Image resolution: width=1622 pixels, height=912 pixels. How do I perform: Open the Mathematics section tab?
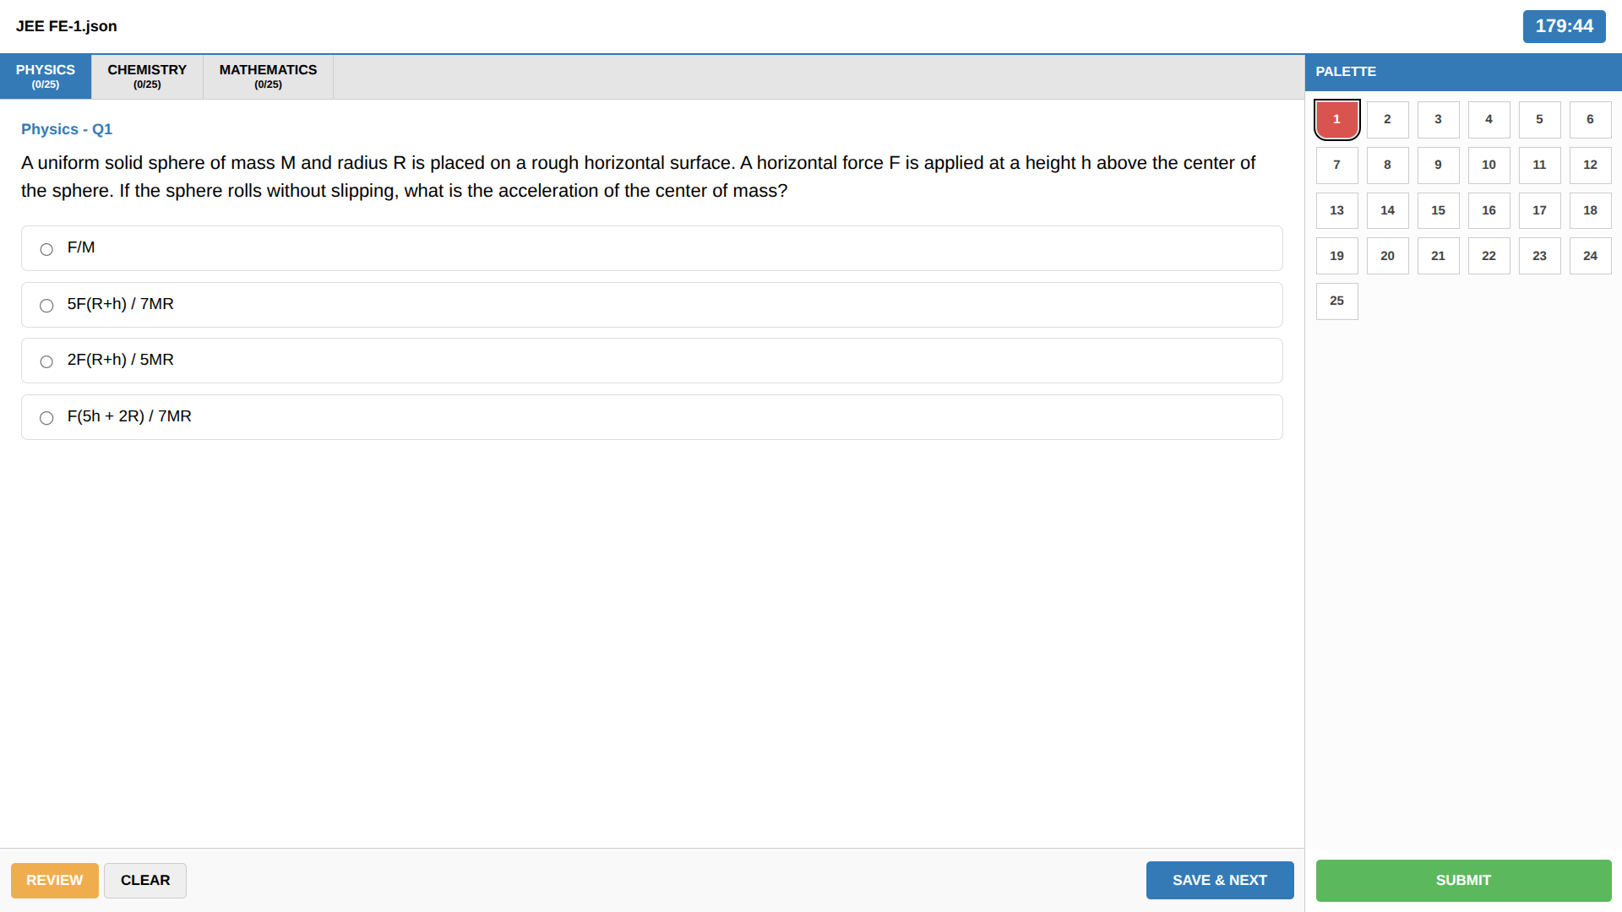click(268, 76)
